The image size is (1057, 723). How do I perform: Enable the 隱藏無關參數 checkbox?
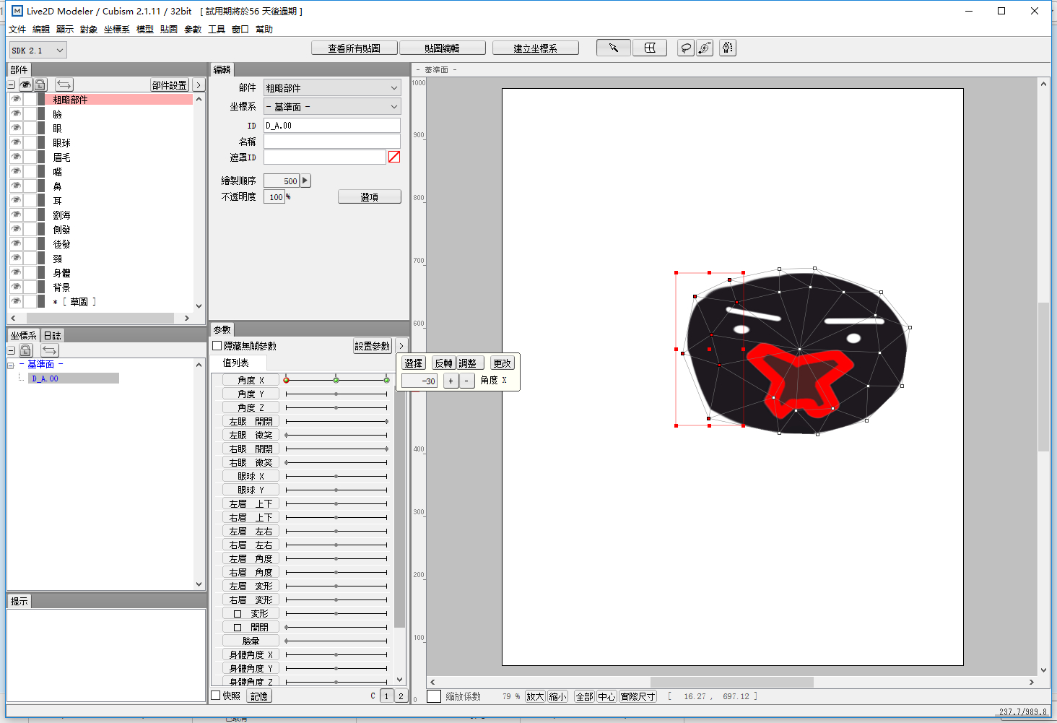coord(217,346)
